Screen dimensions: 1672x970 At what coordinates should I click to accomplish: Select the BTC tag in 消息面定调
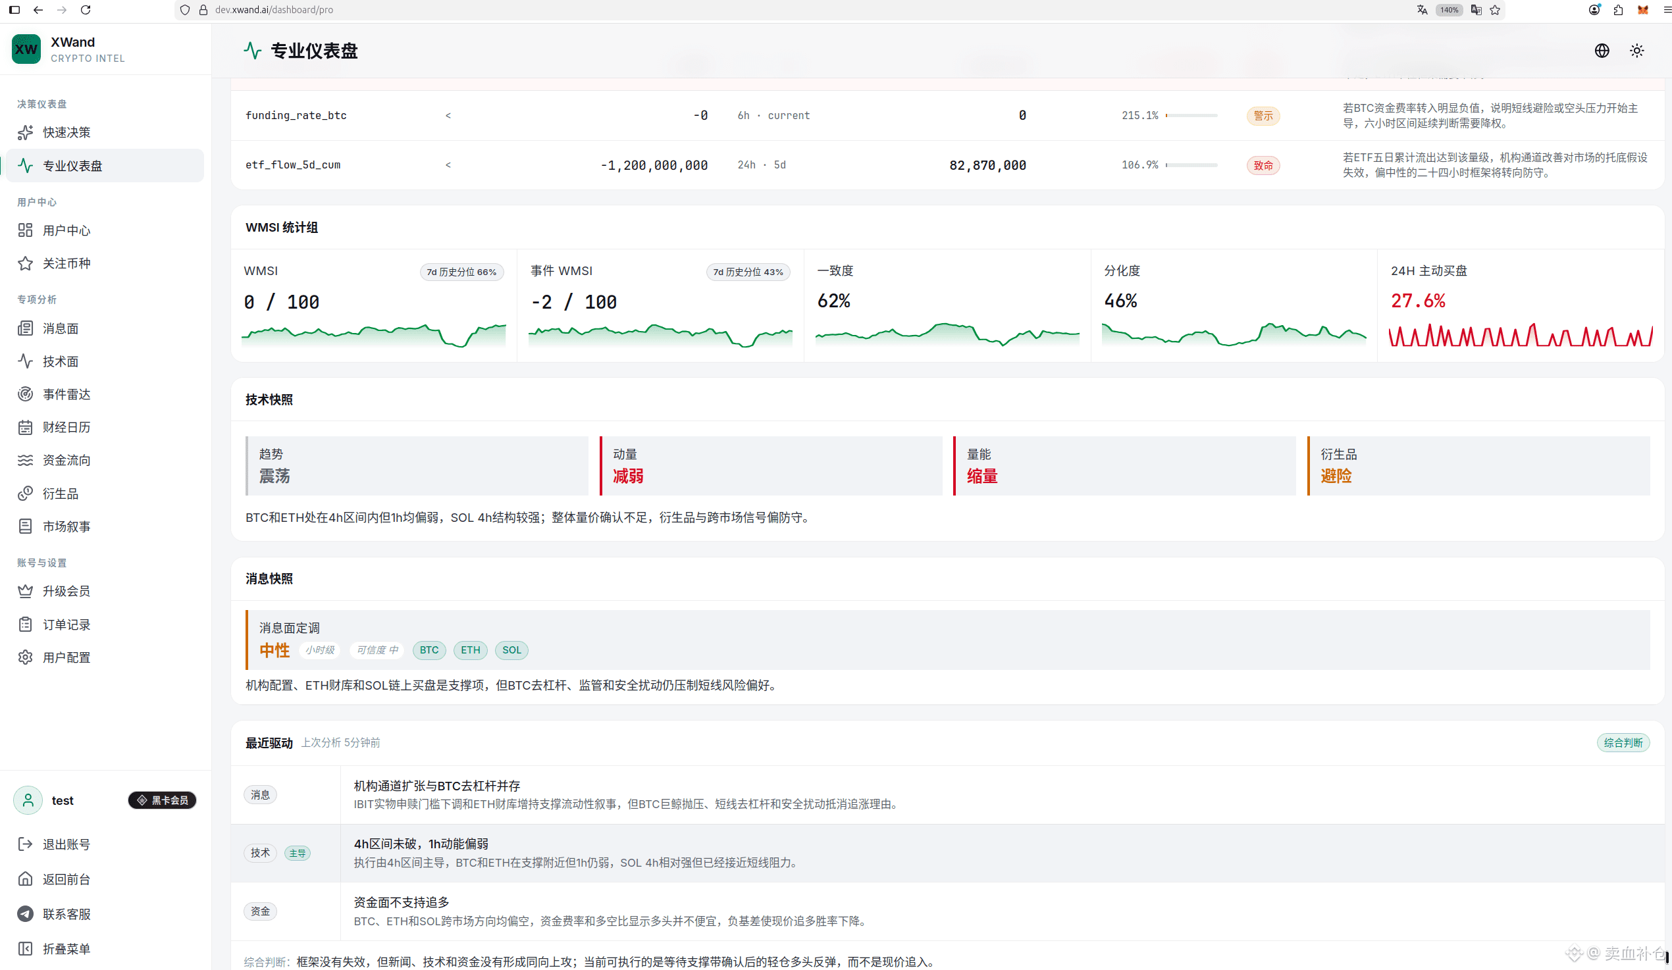(429, 650)
